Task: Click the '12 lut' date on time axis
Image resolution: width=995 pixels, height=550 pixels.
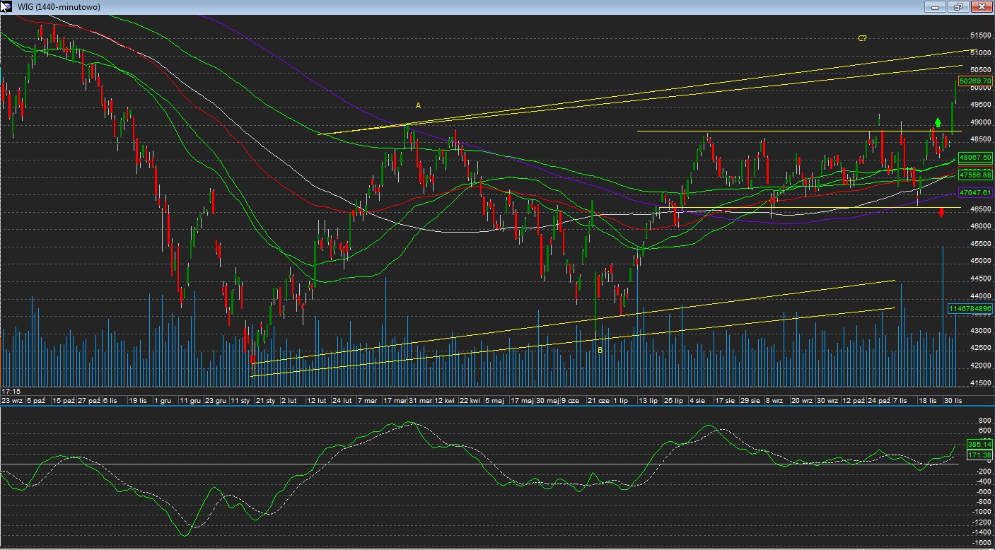Action: 317,400
